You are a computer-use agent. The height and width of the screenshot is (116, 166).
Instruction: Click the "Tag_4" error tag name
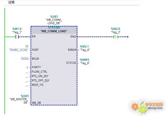(85, 50)
